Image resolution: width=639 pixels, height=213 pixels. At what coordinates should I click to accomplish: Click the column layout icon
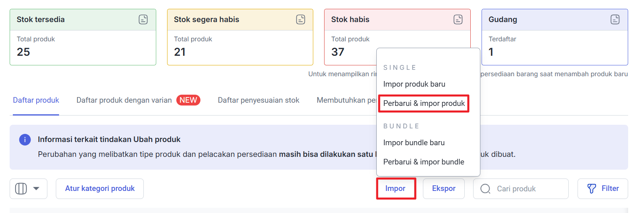[21, 189]
